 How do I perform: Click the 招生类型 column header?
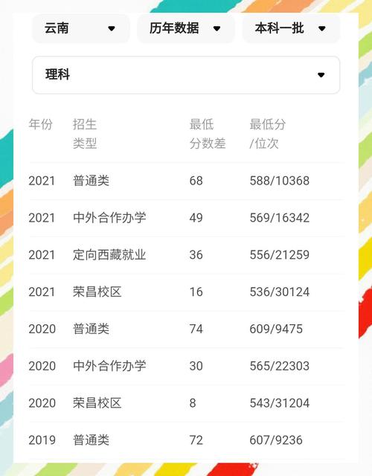pyautogui.click(x=85, y=134)
